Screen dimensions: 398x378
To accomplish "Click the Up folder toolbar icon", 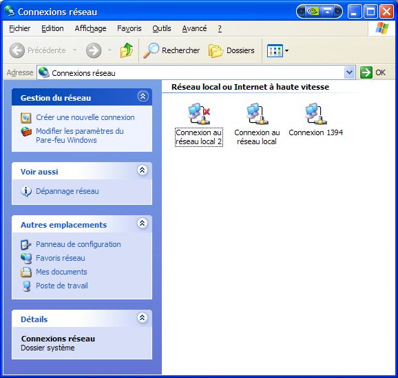I will click(127, 50).
